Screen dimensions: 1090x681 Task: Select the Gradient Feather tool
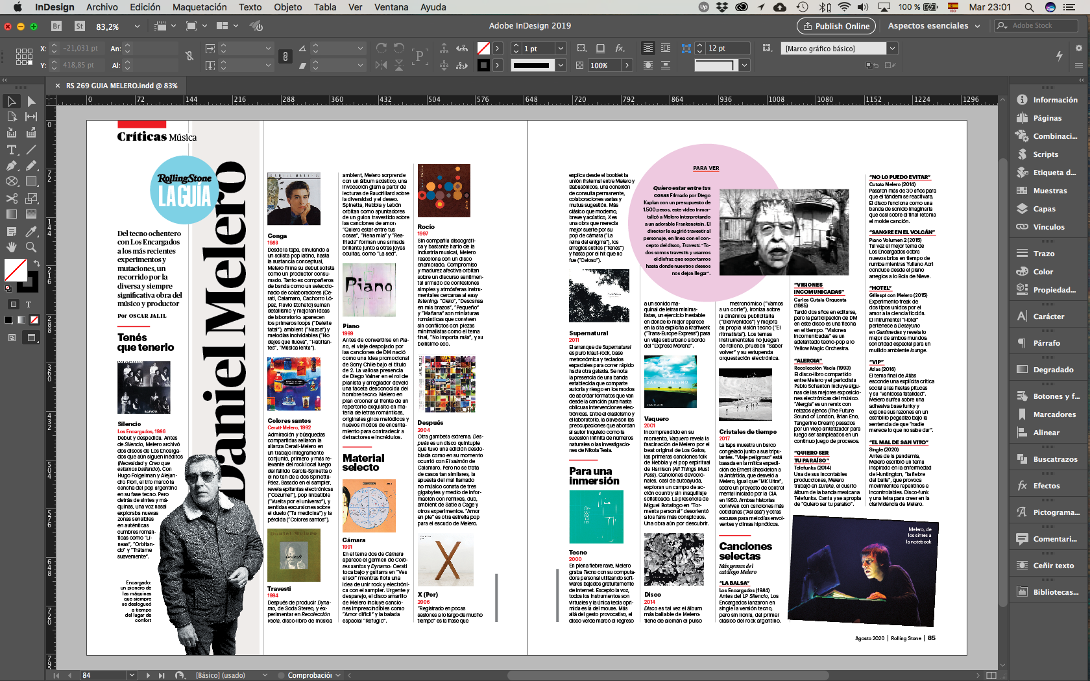click(31, 214)
